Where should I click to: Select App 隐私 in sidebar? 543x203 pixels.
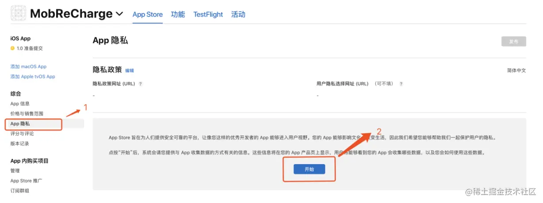pyautogui.click(x=20, y=124)
